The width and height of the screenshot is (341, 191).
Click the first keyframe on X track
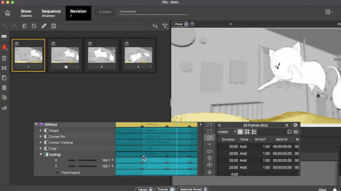[142, 162]
